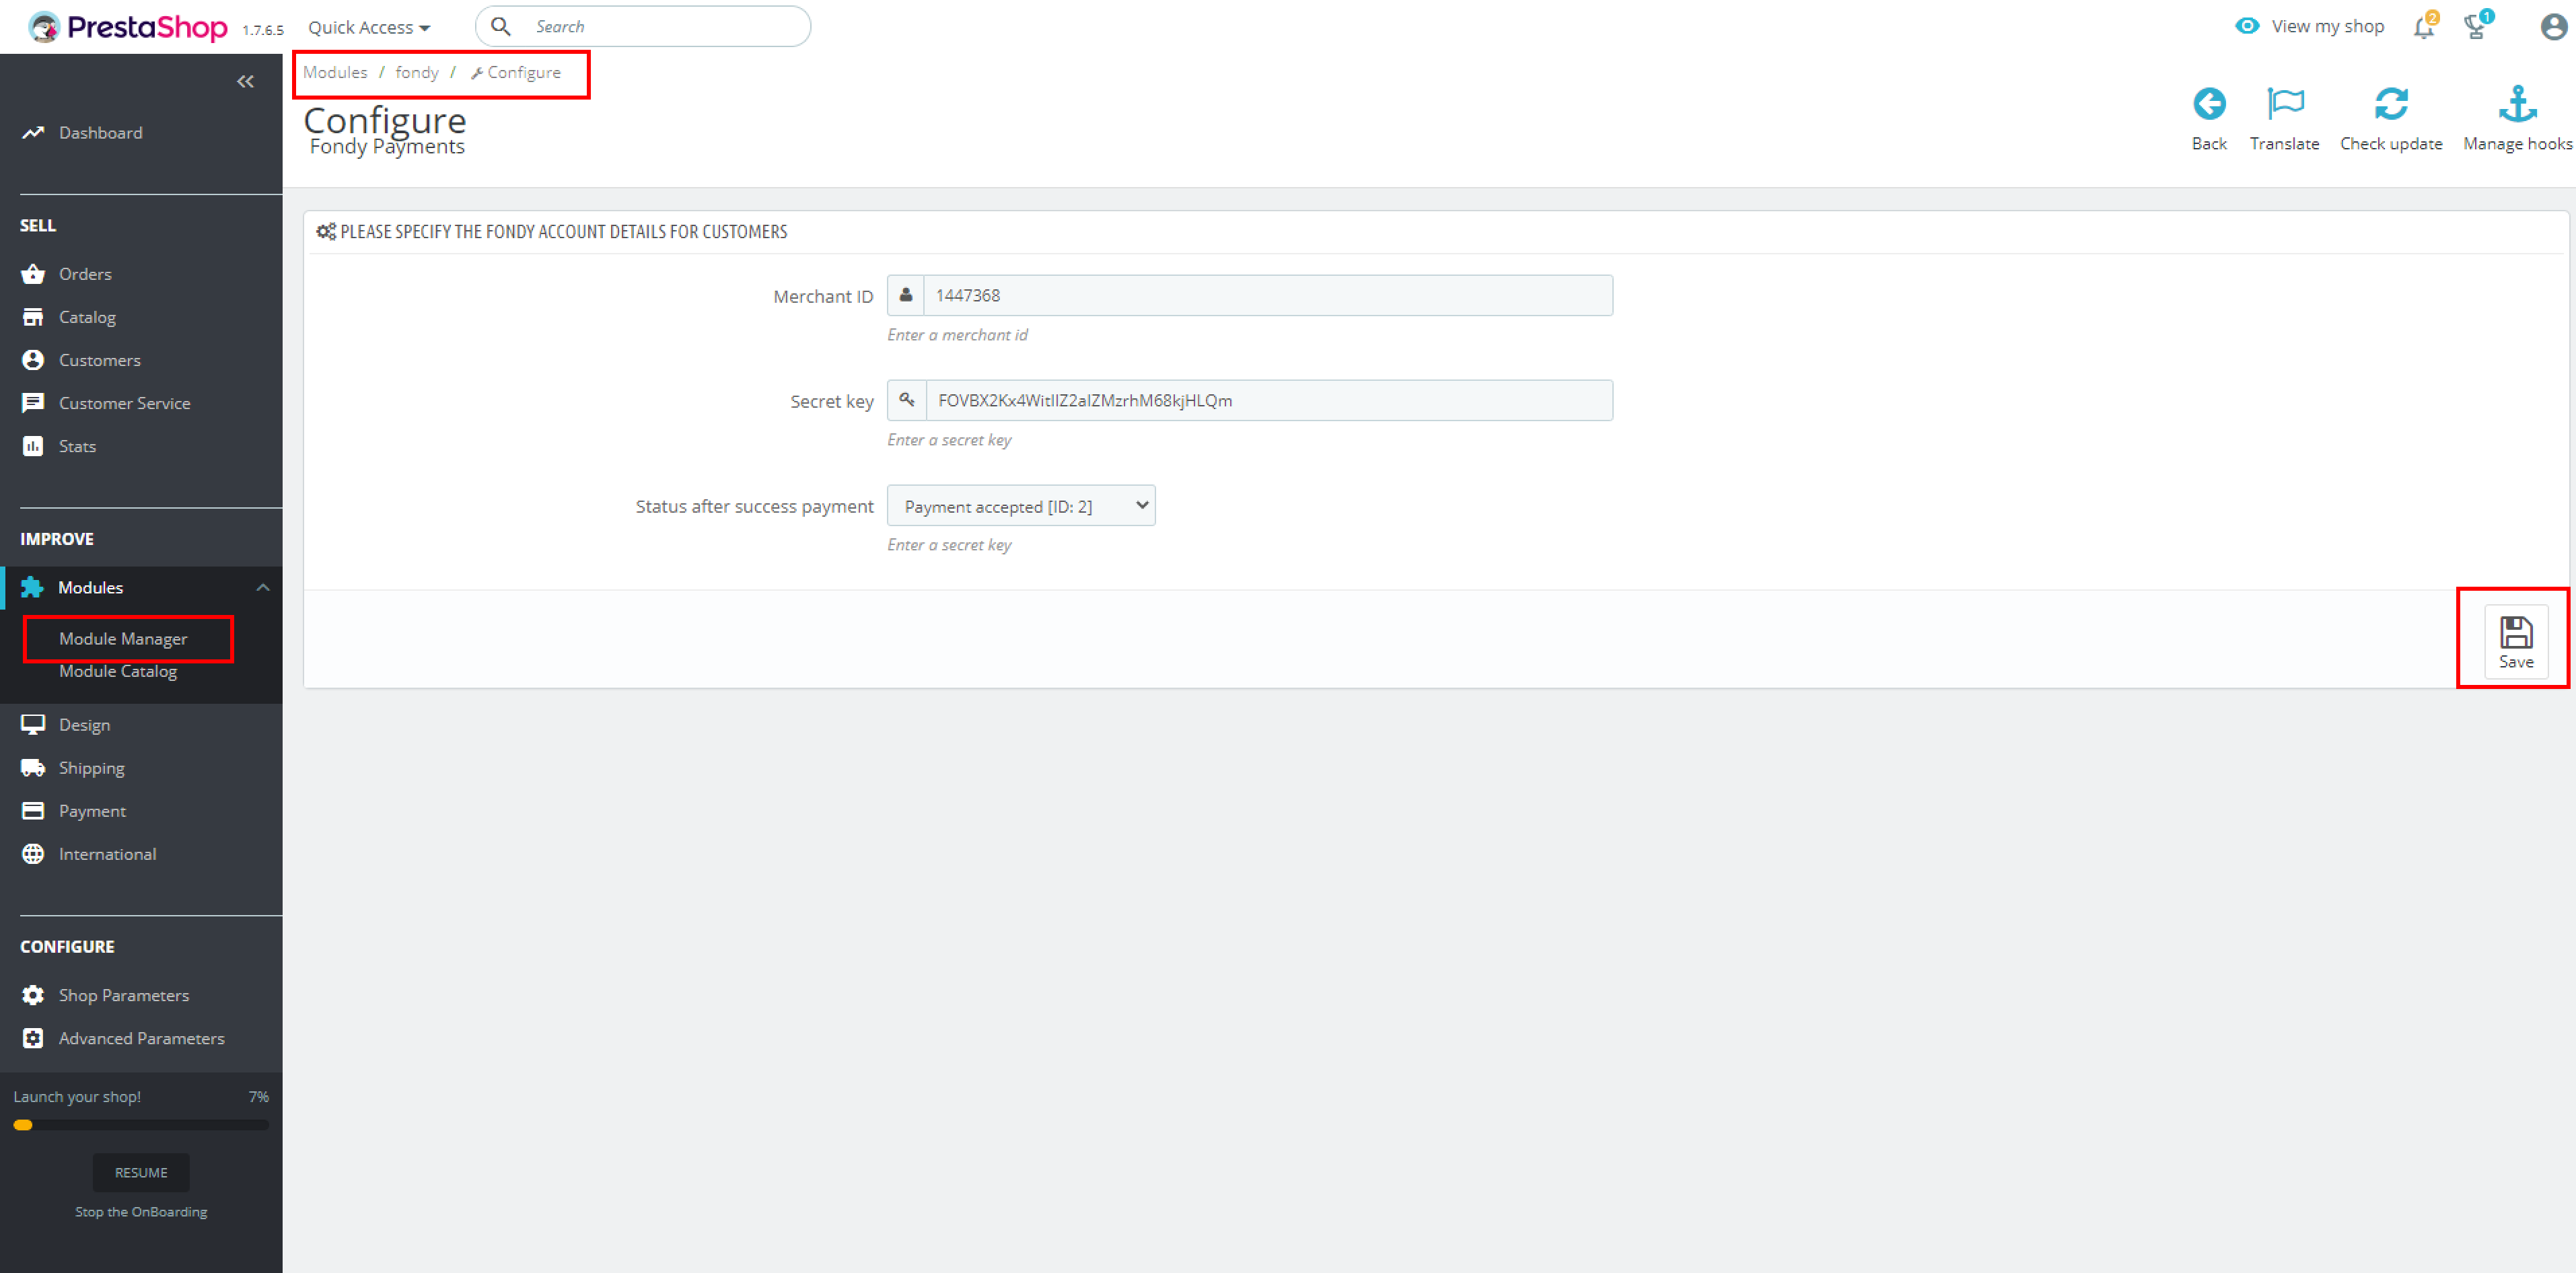Click Stop the OnBoarding link
2576x1273 pixels.
141,1211
